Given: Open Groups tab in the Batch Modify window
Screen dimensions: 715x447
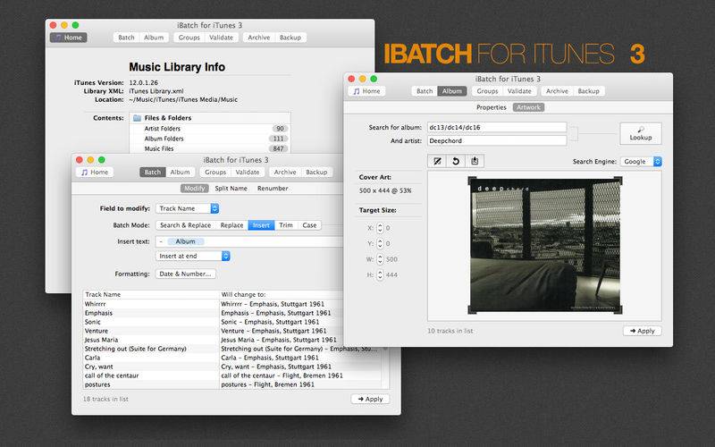Looking at the screenshot, I should coord(215,172).
